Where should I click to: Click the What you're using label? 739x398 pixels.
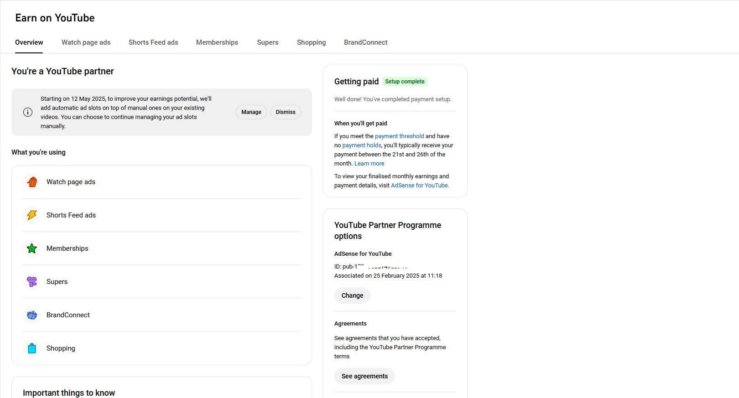pos(38,152)
